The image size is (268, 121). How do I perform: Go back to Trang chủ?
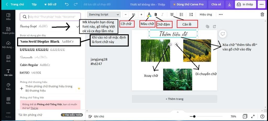point(15,4)
